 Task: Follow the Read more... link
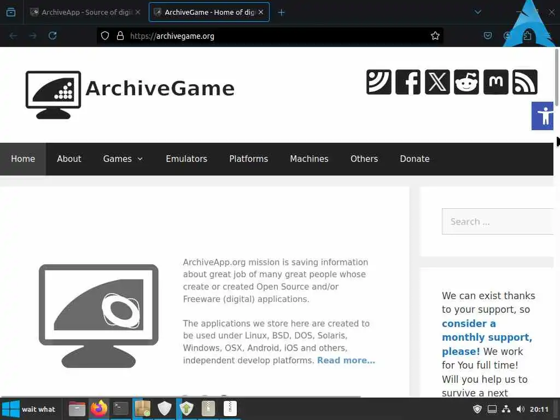click(x=346, y=360)
